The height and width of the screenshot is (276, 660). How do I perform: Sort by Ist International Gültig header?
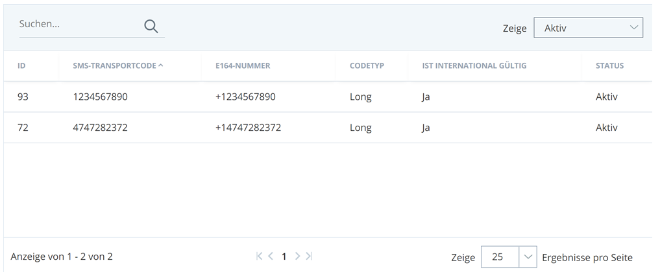point(474,65)
